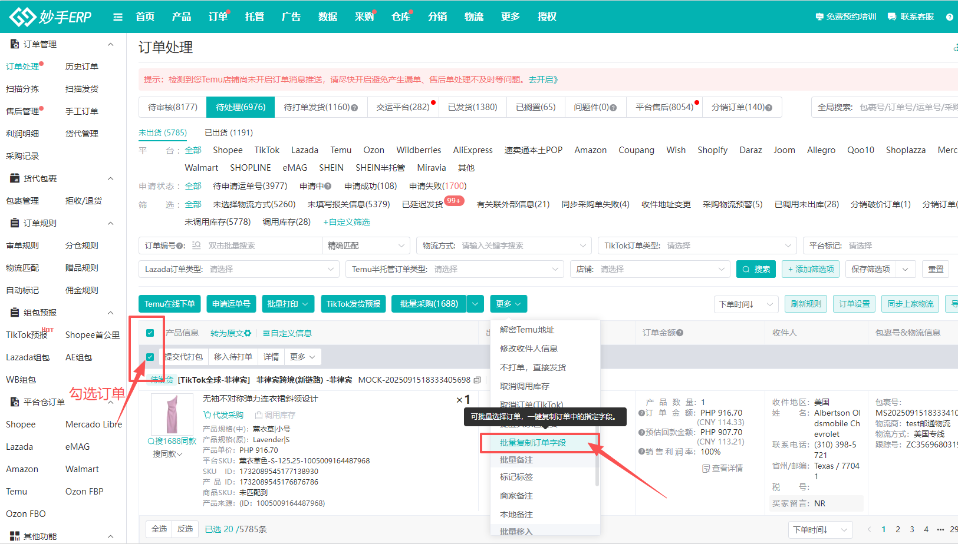Collapse the 订单规则 sidebar section
Viewport: 958px width, 544px height.
pyautogui.click(x=110, y=223)
